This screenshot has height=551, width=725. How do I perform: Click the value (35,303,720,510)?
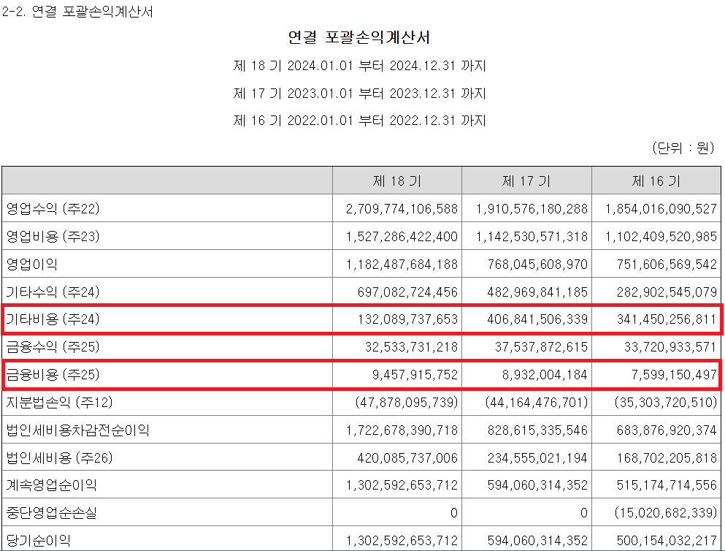pyautogui.click(x=666, y=403)
